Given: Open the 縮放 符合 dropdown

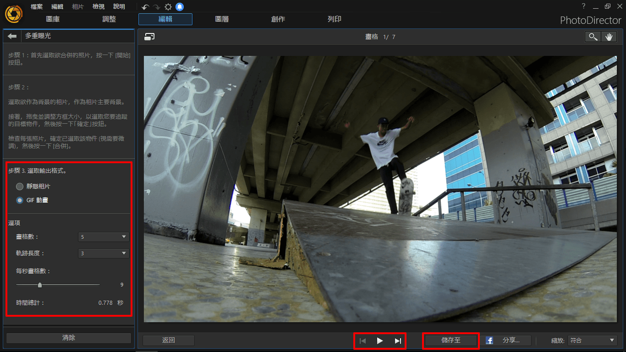Looking at the screenshot, I should pos(592,341).
